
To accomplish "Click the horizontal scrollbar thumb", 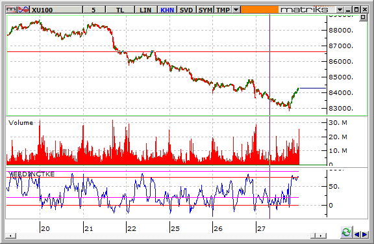I will pos(313,236).
